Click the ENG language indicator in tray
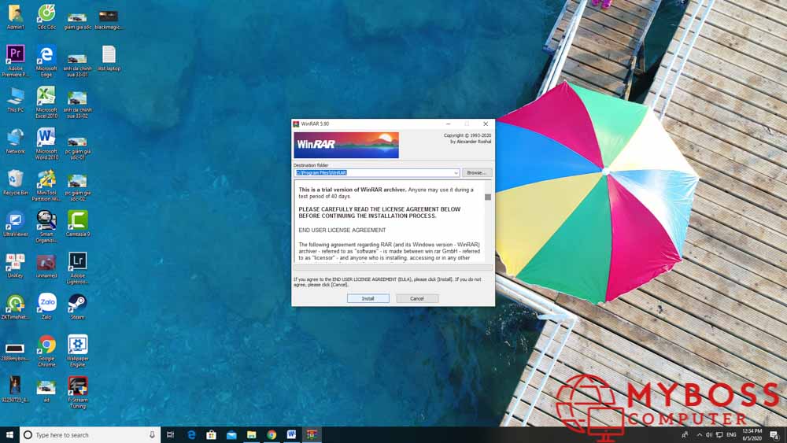The height and width of the screenshot is (443, 787). pos(731,434)
